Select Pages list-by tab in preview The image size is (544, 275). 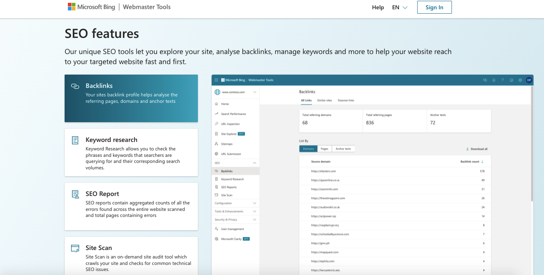[x=324, y=149]
